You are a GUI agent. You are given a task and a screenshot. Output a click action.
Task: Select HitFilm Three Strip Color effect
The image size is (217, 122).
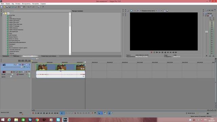tap(16, 24)
